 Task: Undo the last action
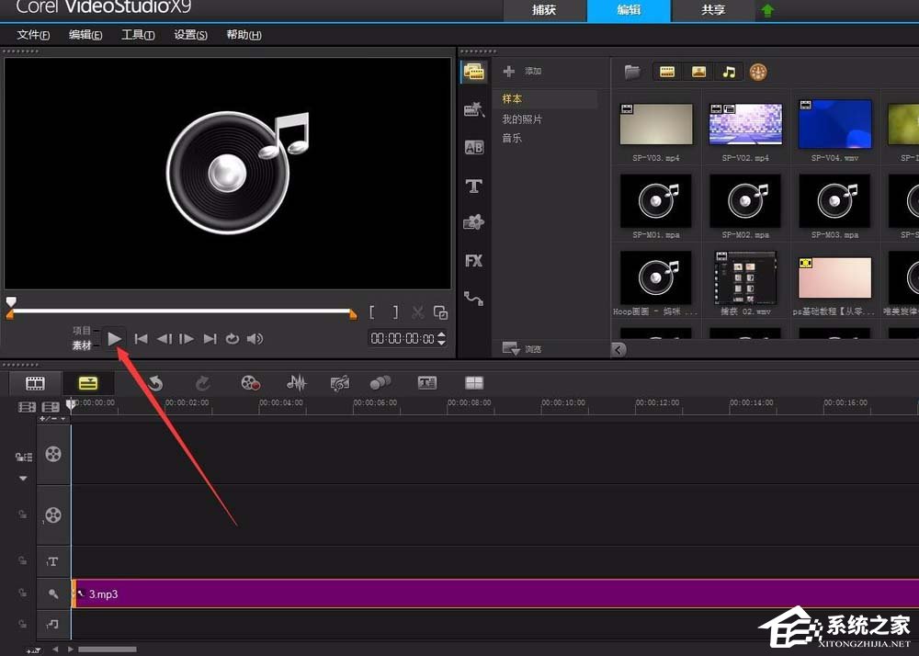[x=155, y=384]
